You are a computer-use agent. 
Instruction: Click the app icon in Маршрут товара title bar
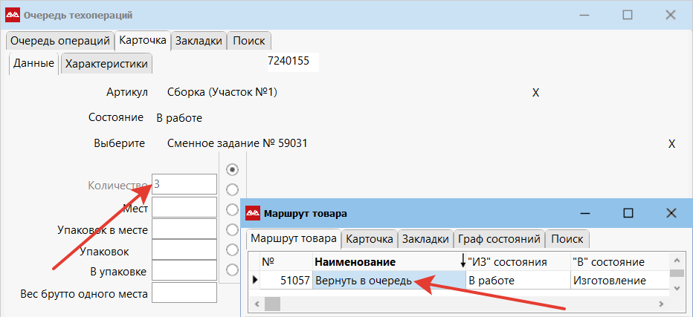(253, 214)
